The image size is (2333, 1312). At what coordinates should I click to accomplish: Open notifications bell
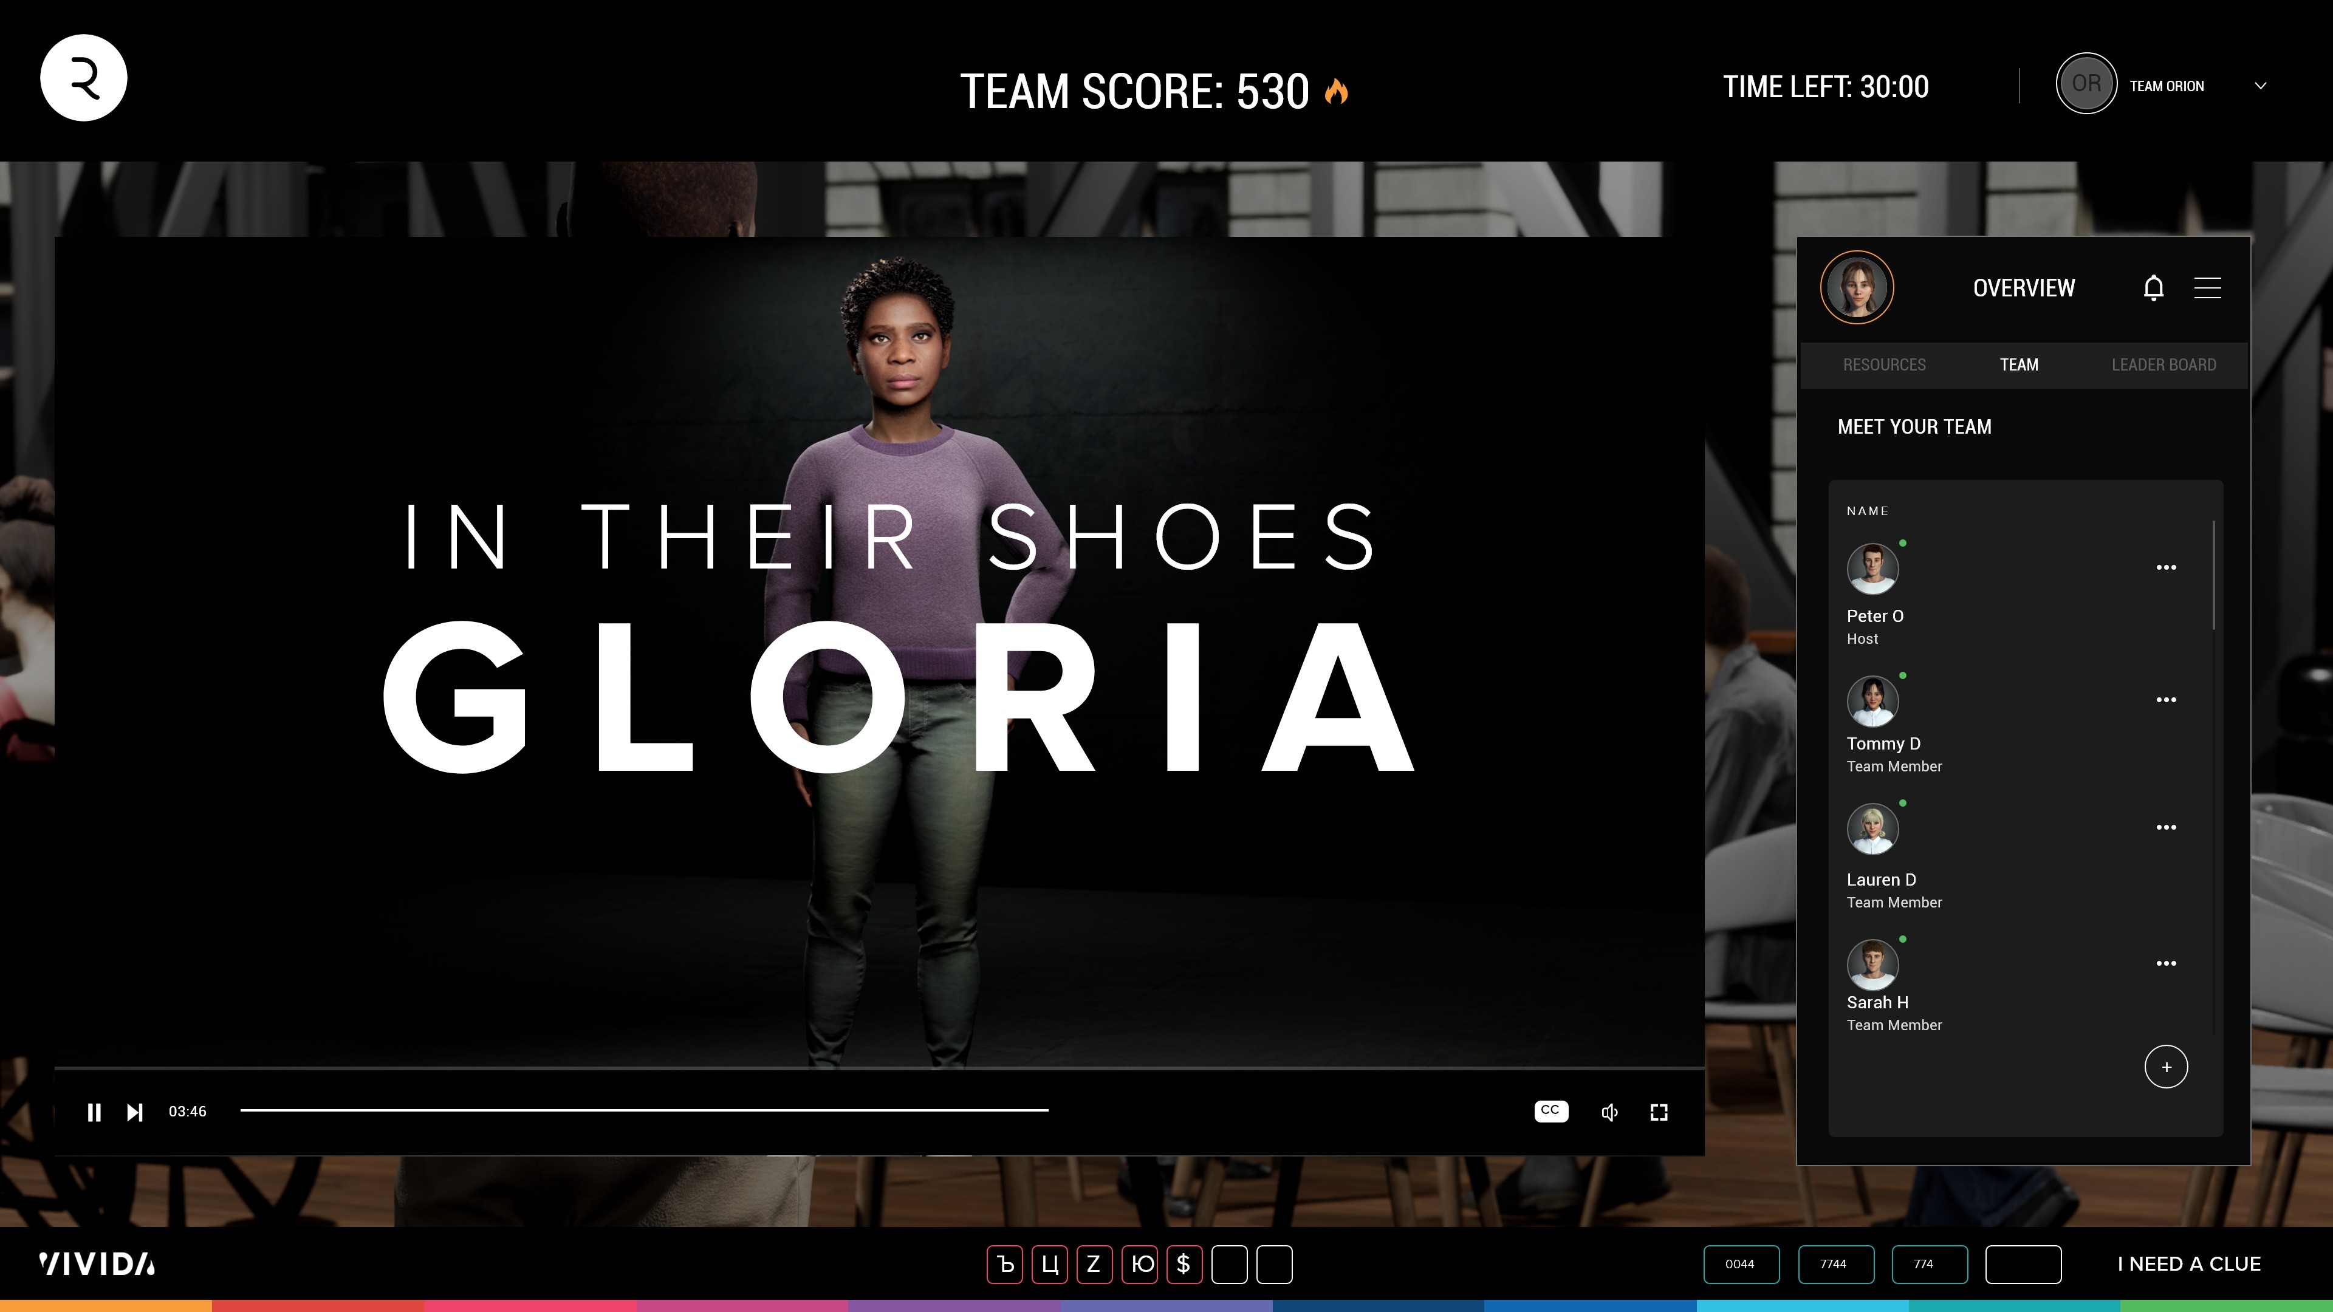2154,288
